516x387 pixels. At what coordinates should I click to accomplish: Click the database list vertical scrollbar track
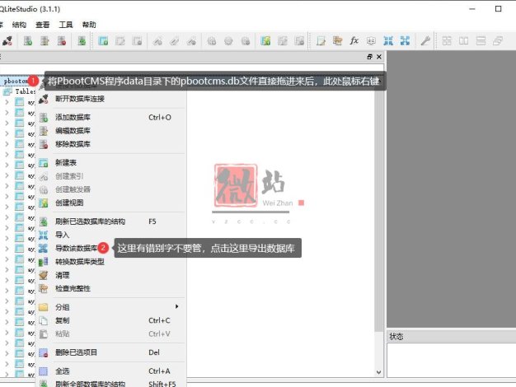tap(379, 349)
